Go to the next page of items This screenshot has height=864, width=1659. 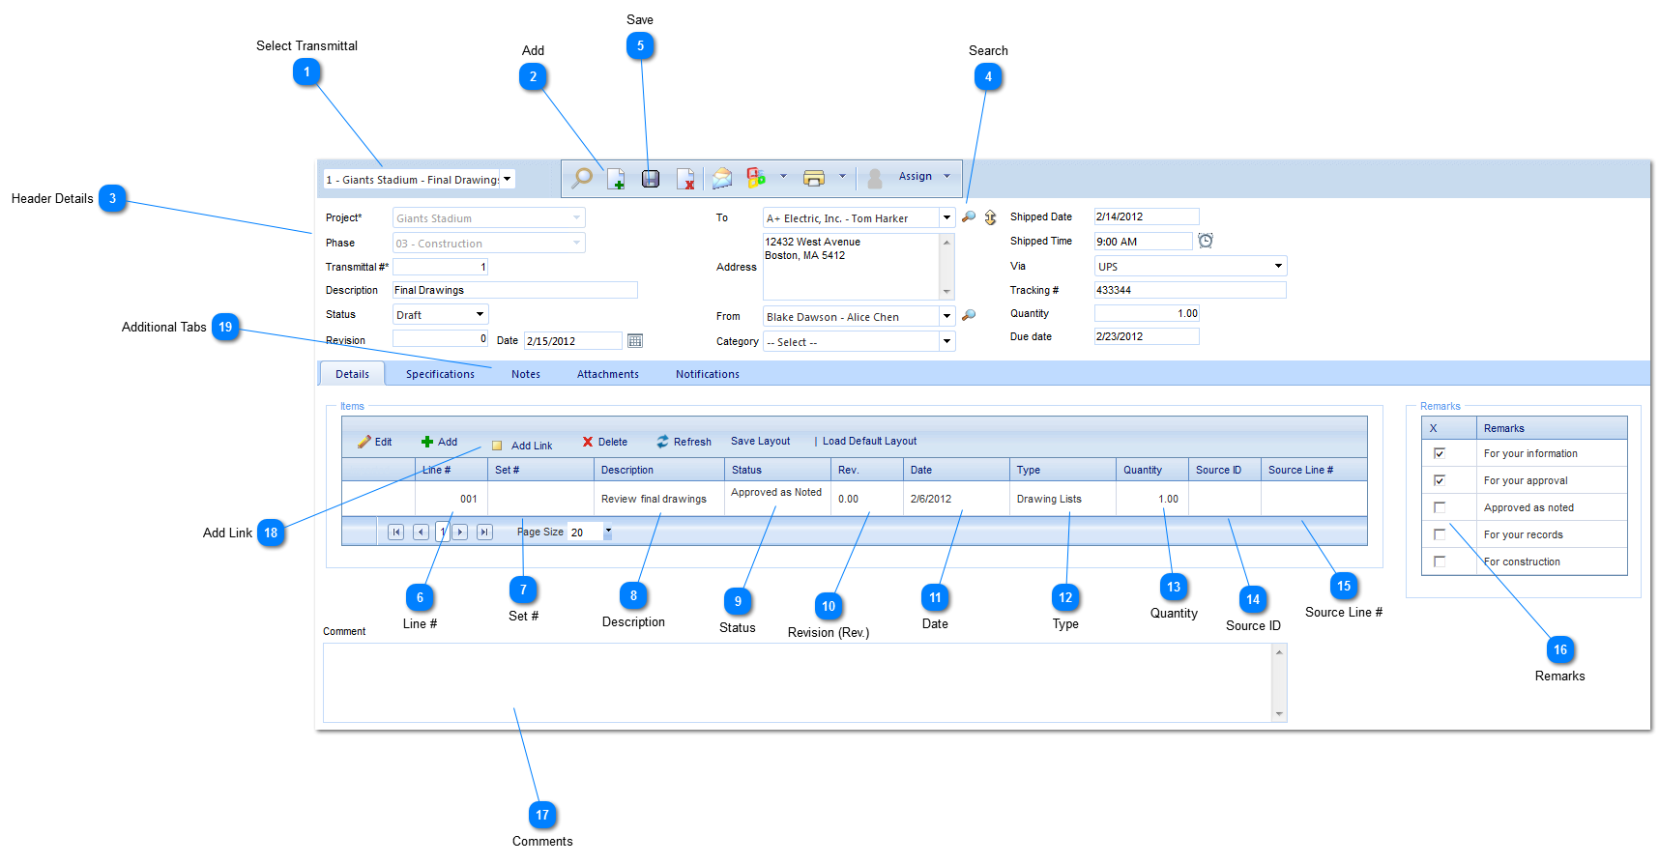tap(460, 532)
